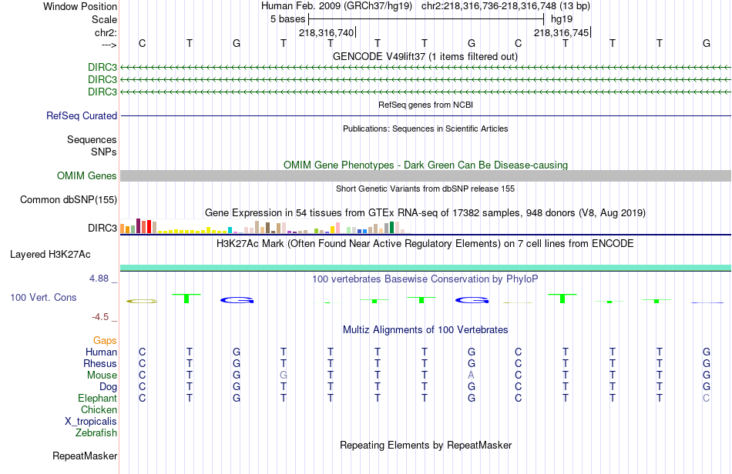Click the Layered H3K27Ac track label
The width and height of the screenshot is (732, 474).
(50, 255)
